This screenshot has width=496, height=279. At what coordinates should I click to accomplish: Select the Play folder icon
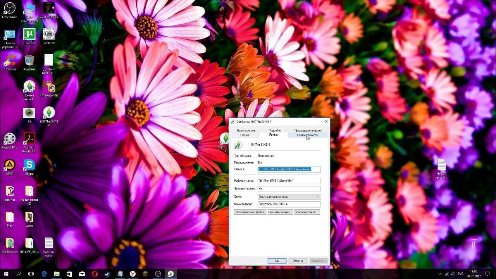(x=10, y=219)
